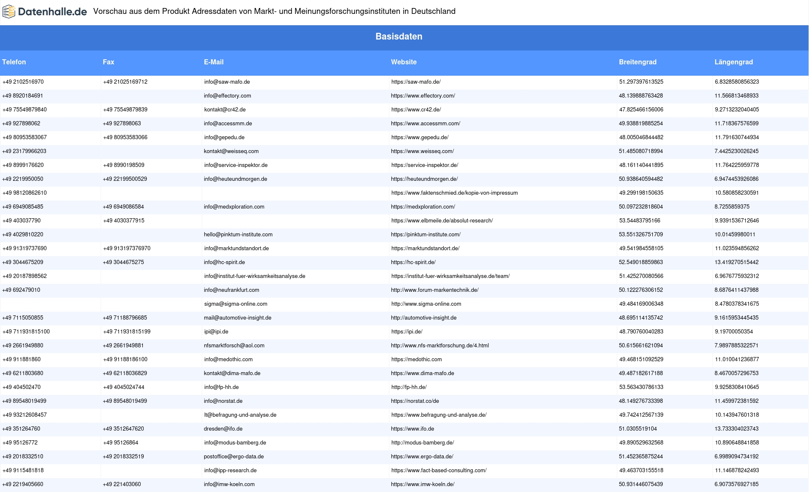Open website https://www.cr42.de/
The height and width of the screenshot is (492, 809).
point(416,110)
